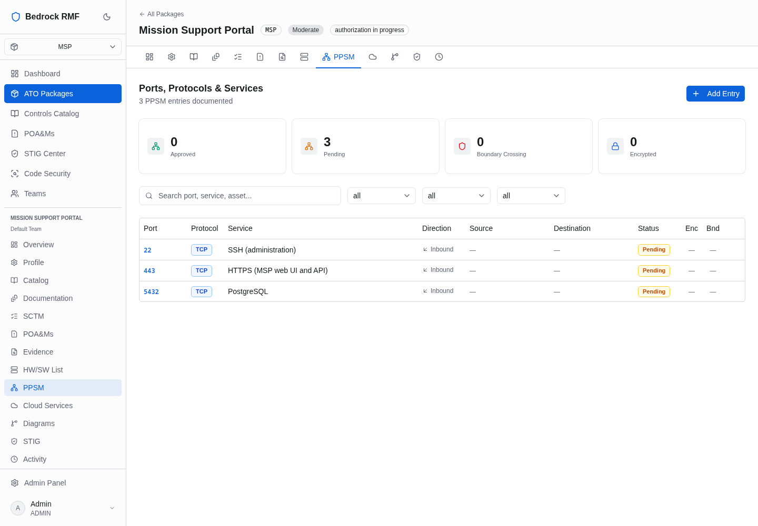Open the middle 'all' filter dropdown
The height and width of the screenshot is (526, 758).
click(x=456, y=196)
